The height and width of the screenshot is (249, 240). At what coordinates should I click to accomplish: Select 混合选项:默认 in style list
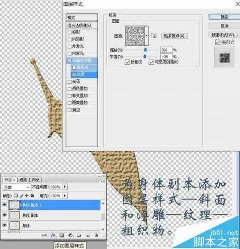[82, 25]
